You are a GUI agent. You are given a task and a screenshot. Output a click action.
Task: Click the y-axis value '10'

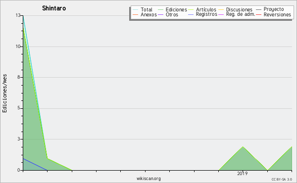[18, 46]
